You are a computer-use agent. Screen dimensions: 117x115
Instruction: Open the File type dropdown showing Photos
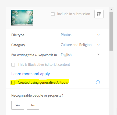coord(80,35)
